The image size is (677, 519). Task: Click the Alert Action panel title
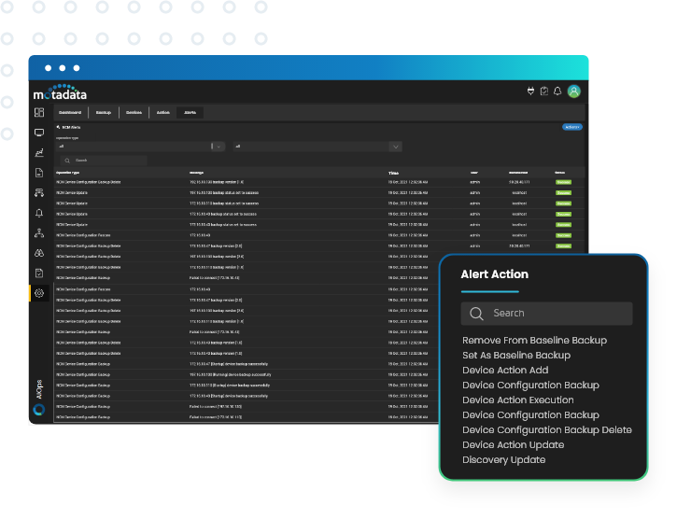coord(494,274)
